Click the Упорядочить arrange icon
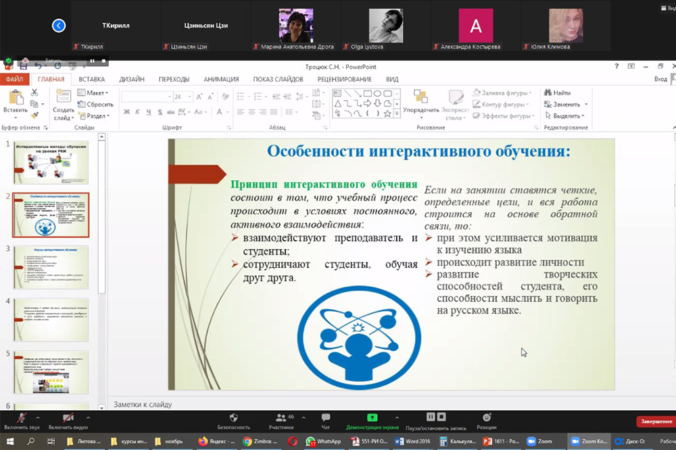The height and width of the screenshot is (450, 676). [420, 98]
